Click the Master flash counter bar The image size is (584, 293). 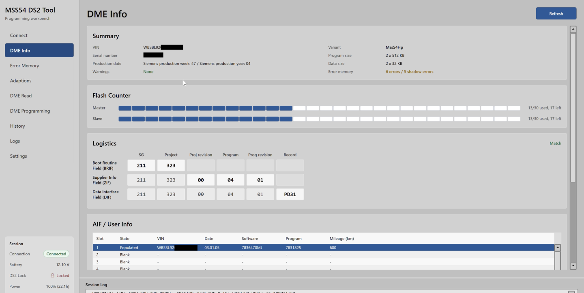click(319, 108)
